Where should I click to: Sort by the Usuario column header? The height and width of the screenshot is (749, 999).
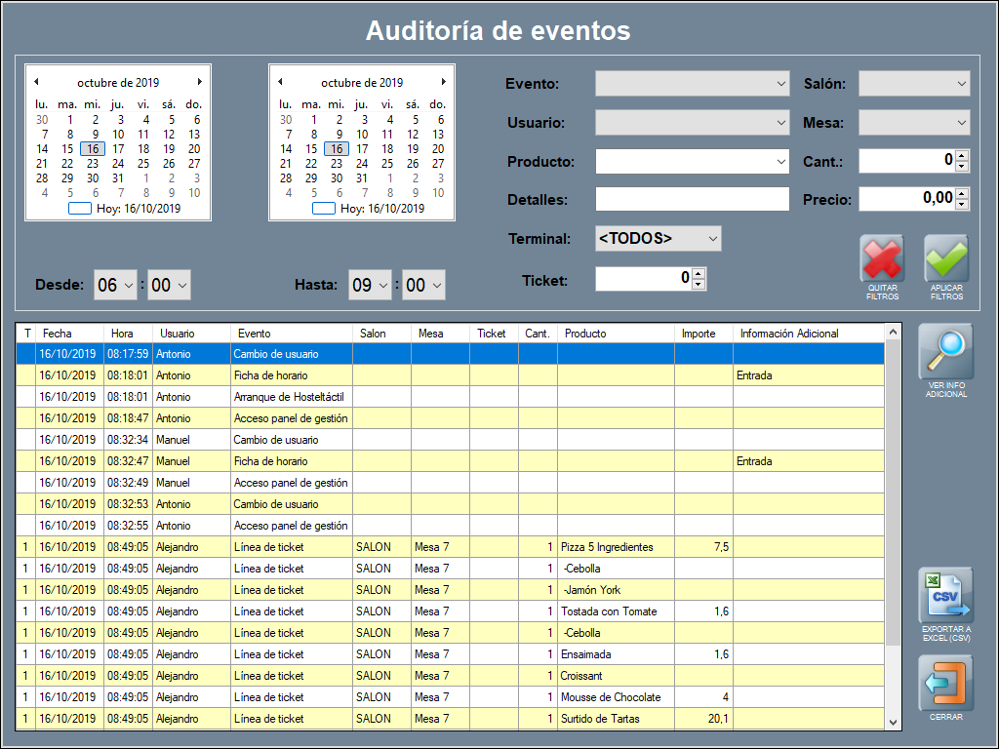[178, 334]
